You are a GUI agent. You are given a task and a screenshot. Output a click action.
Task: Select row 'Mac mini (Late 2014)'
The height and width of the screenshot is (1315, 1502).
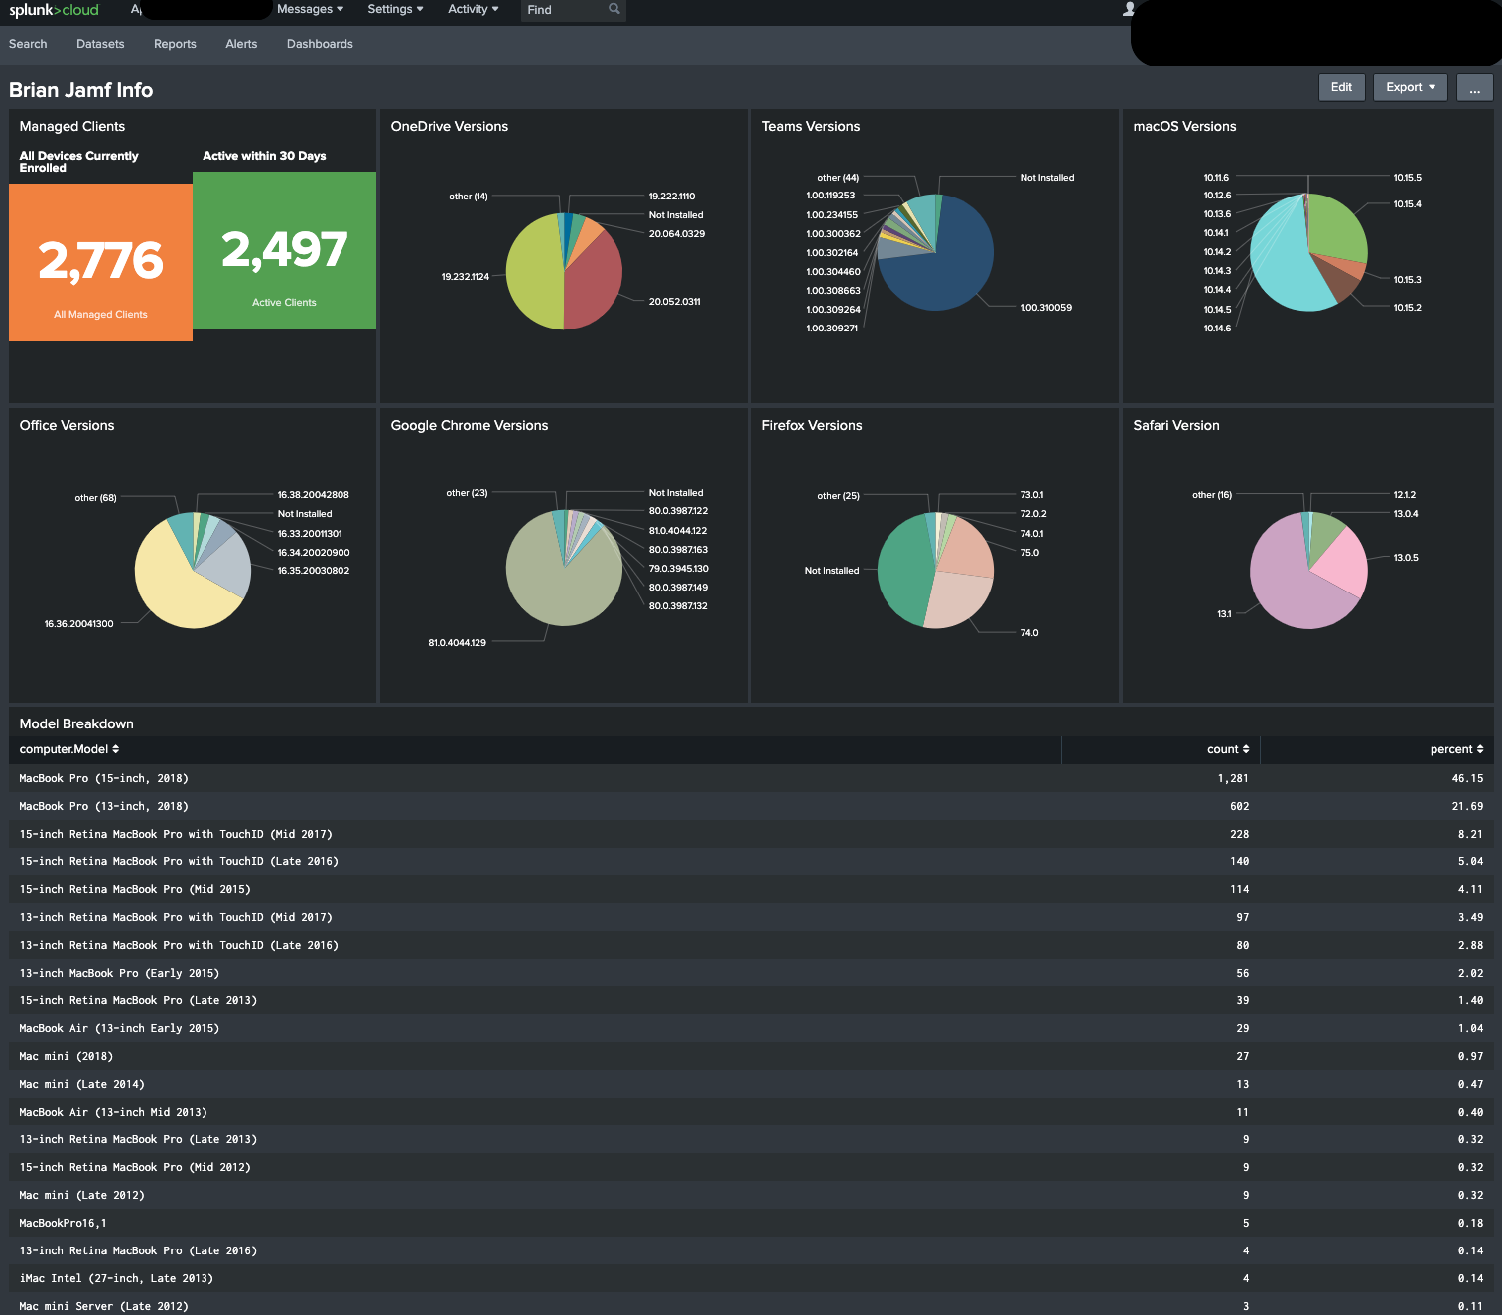pos(751,1084)
